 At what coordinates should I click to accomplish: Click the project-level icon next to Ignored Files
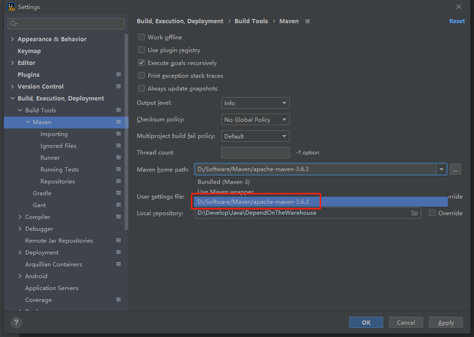(x=119, y=146)
